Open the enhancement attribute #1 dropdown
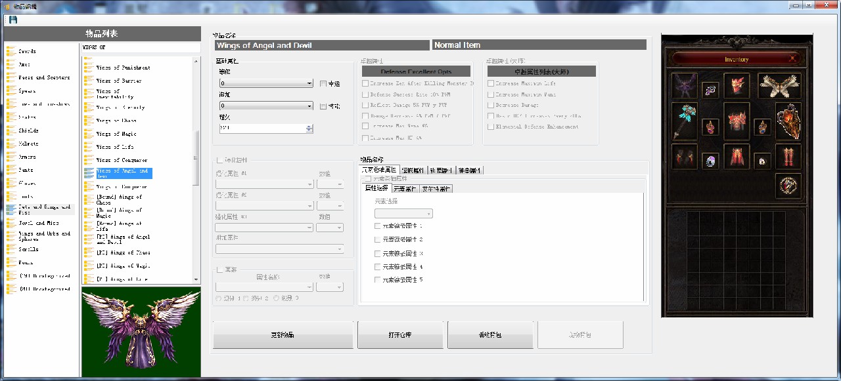841x381 pixels. pos(265,184)
